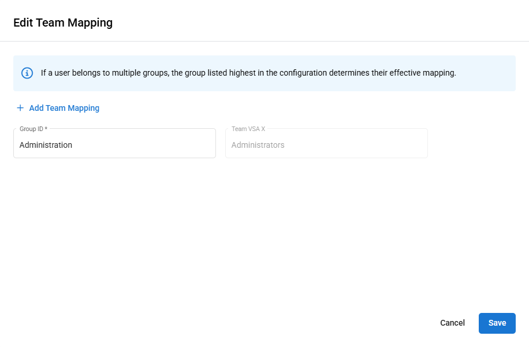The height and width of the screenshot is (347, 529).
Task: Click the plus icon beside Add Team Mapping
Action: click(20, 108)
